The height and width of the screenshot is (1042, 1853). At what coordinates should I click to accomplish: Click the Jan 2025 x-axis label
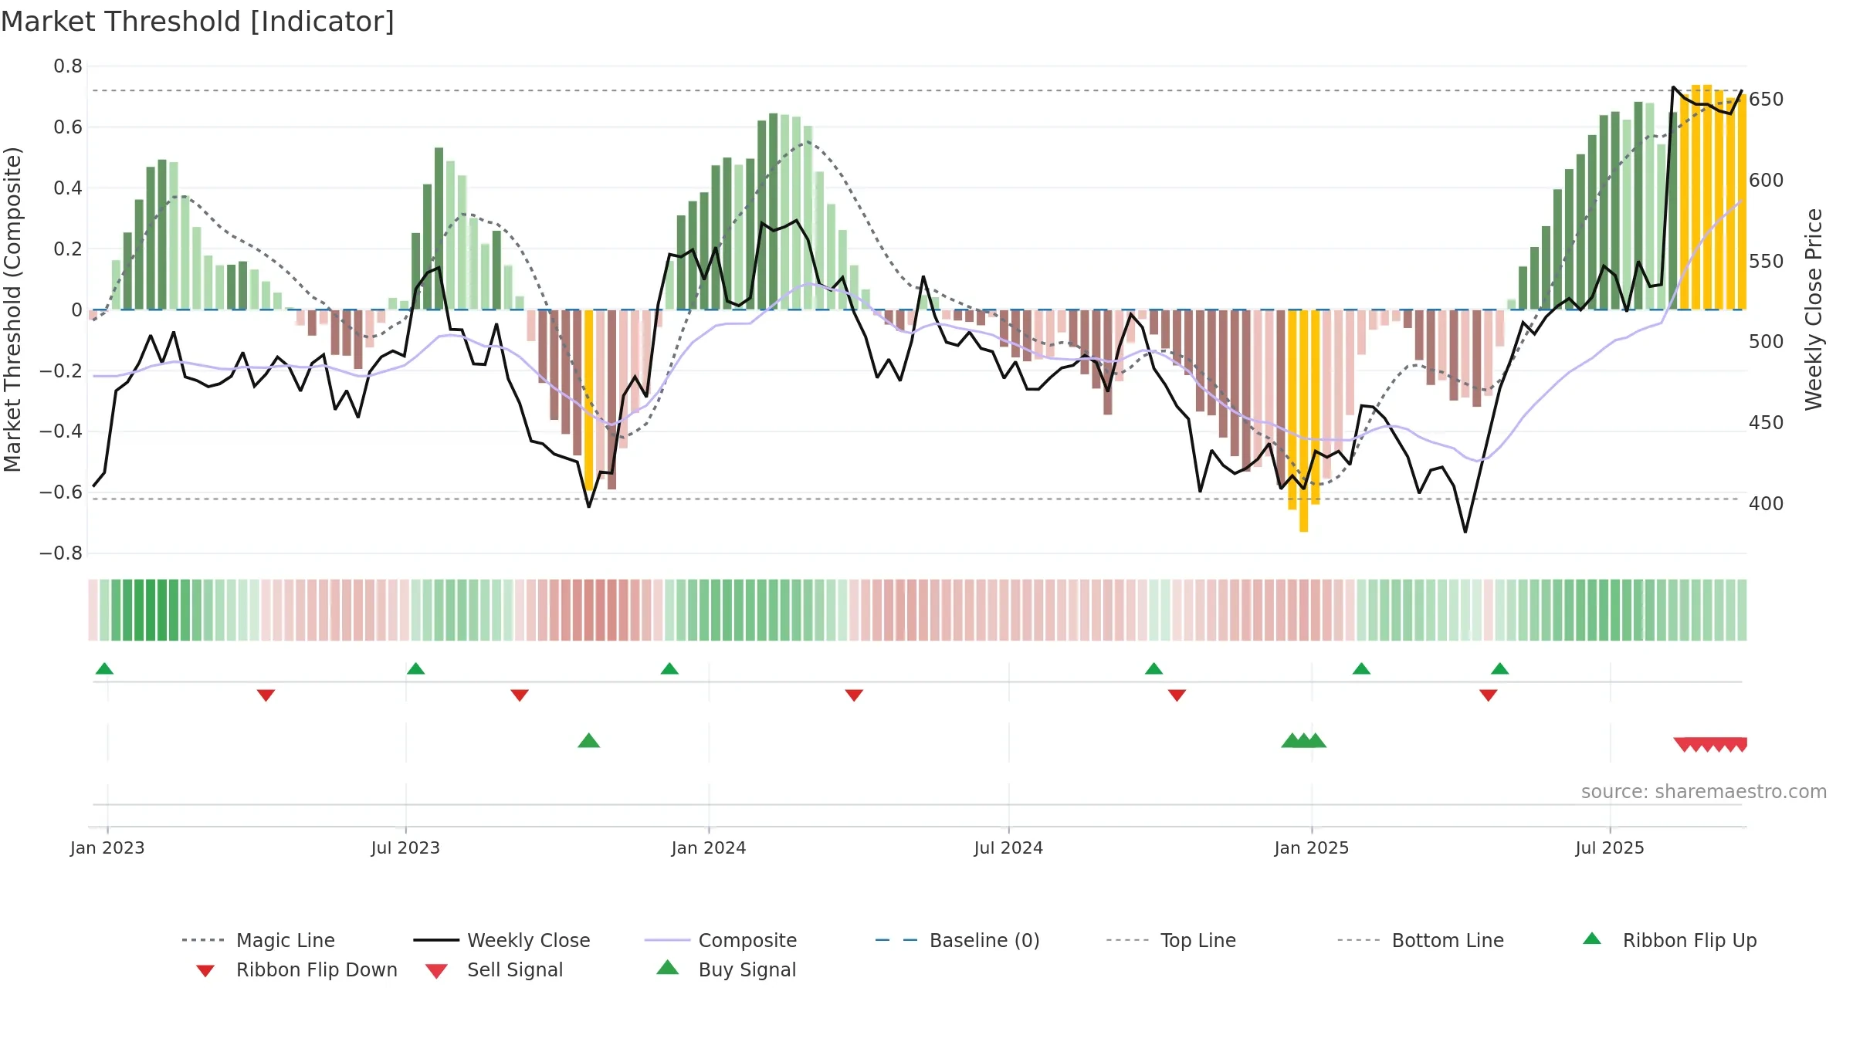click(x=1312, y=847)
